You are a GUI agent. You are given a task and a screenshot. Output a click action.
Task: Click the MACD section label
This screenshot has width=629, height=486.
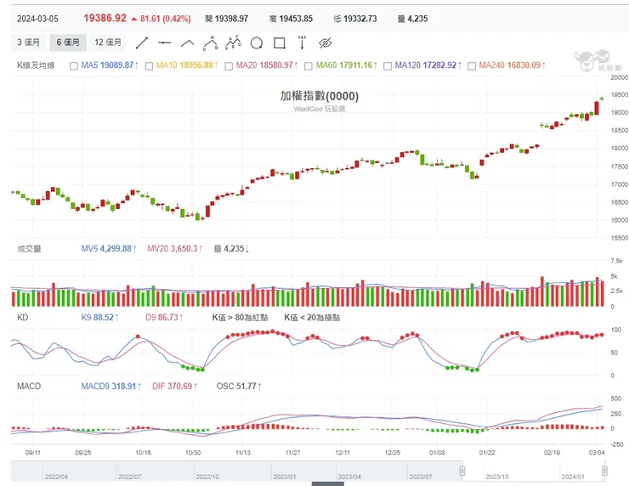click(29, 386)
